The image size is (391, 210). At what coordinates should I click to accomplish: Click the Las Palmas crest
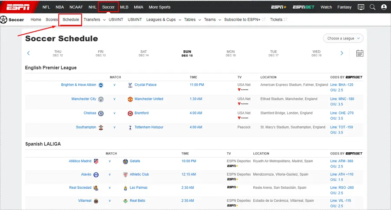coord(126,188)
